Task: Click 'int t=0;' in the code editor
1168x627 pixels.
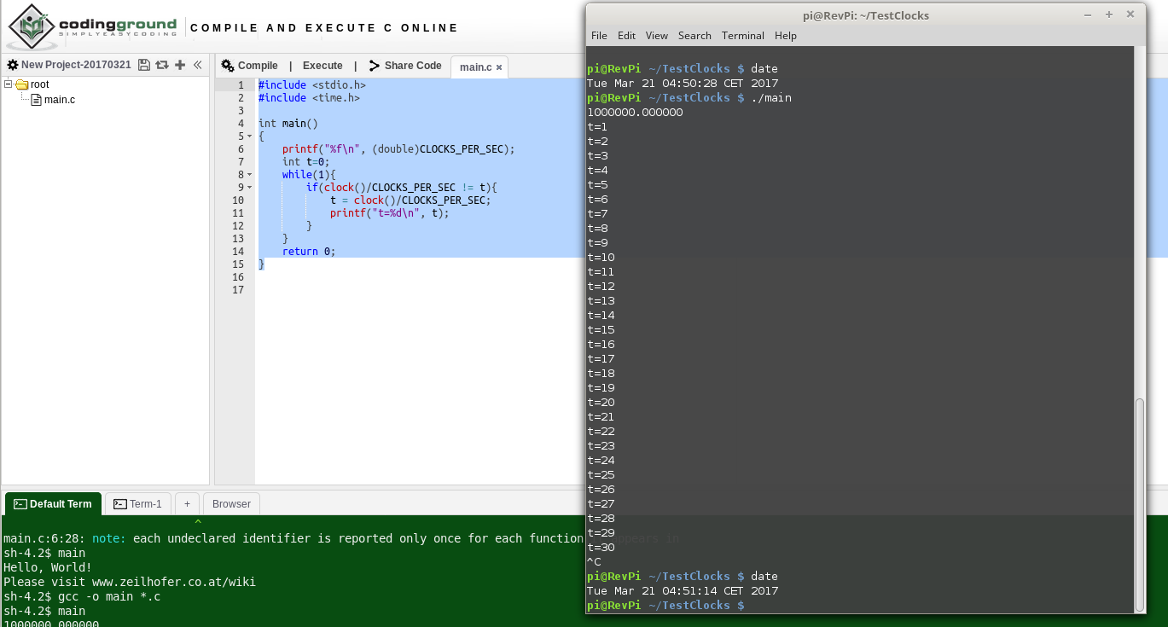Action: 305,162
